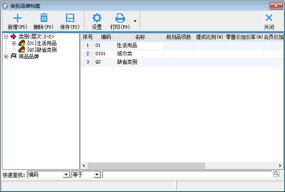Open 设置 gear icon
285x192 pixels.
pyautogui.click(x=97, y=18)
